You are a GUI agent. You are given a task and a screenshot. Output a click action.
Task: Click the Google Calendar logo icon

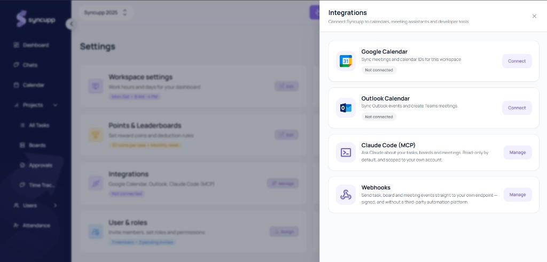point(346,61)
